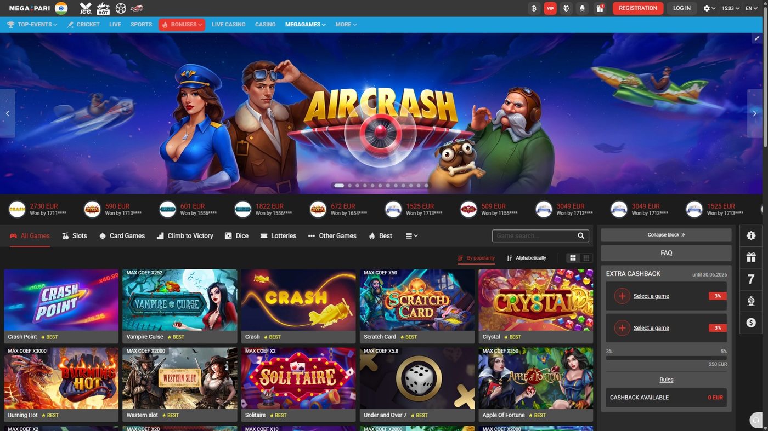Click the India flag icon in the header
The height and width of the screenshot is (431, 768).
click(61, 8)
